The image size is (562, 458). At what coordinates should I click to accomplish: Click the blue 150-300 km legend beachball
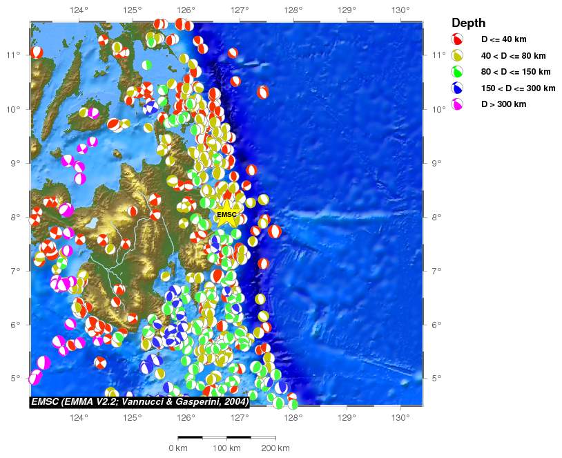pos(457,88)
